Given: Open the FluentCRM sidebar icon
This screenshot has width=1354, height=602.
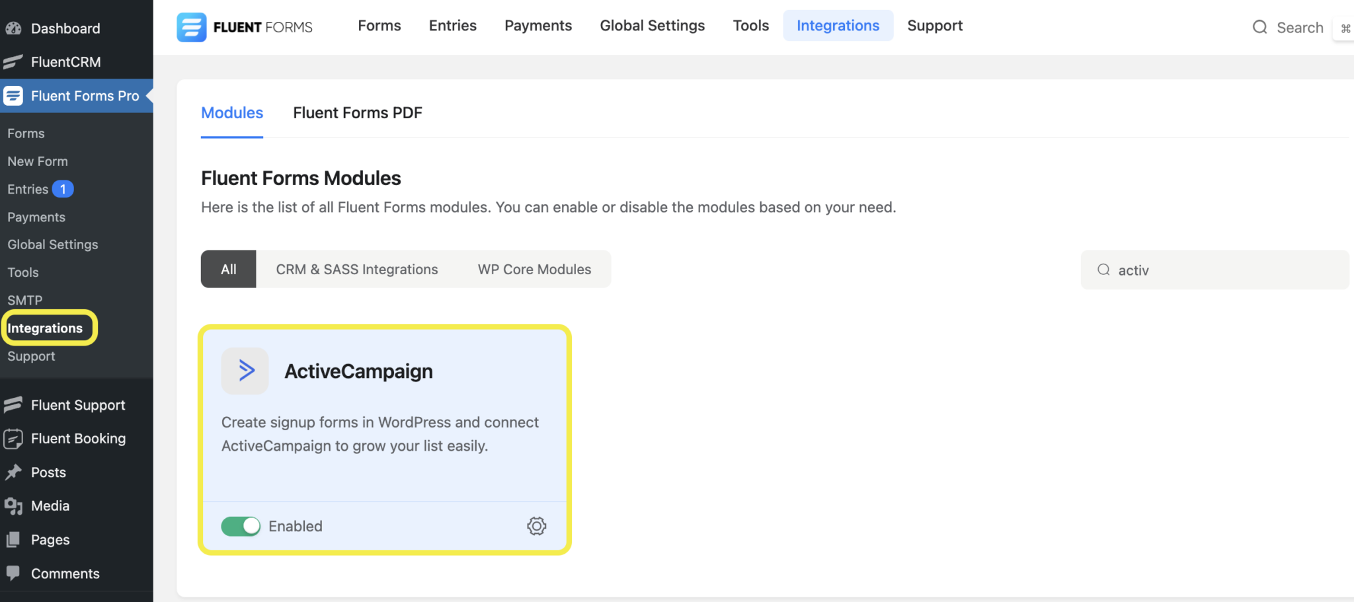Looking at the screenshot, I should (13, 61).
